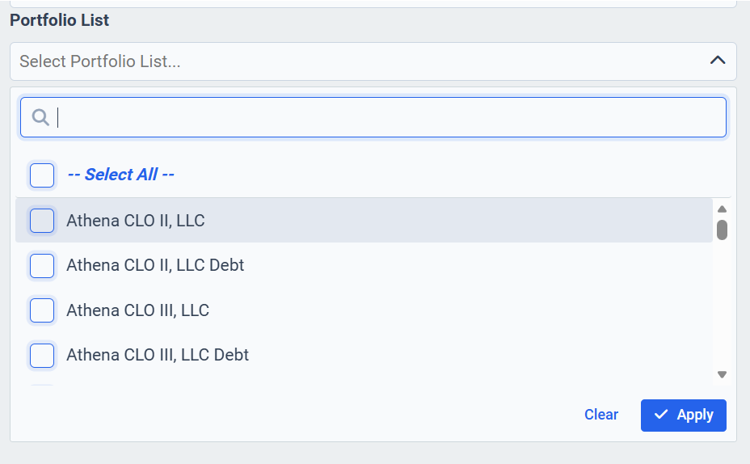Screen dimensions: 750x464
Task: Click the Clear link
Action: (x=601, y=415)
